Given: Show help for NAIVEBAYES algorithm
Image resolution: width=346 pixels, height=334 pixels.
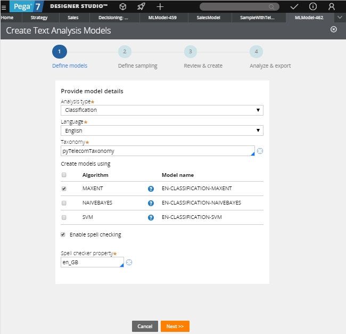Looking at the screenshot, I should [x=151, y=203].
